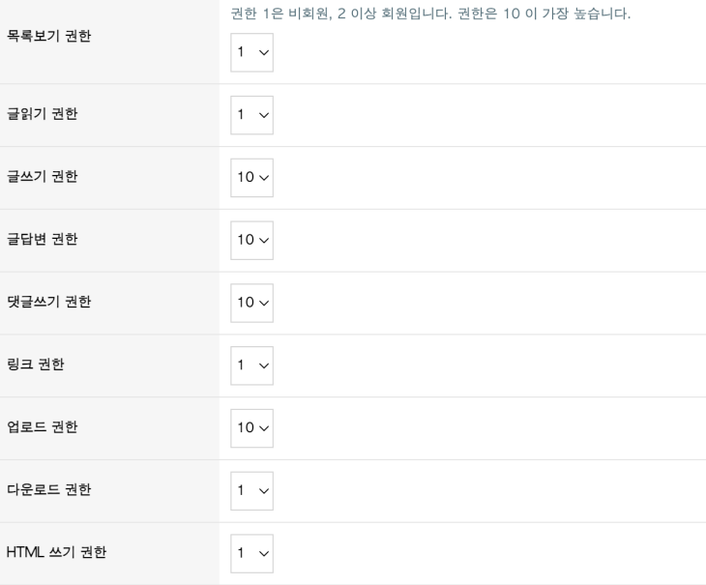Open the 글읽기 권한 level dropdown
706x585 pixels.
(x=251, y=115)
